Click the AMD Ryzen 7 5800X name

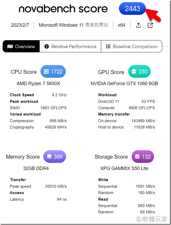(38, 84)
